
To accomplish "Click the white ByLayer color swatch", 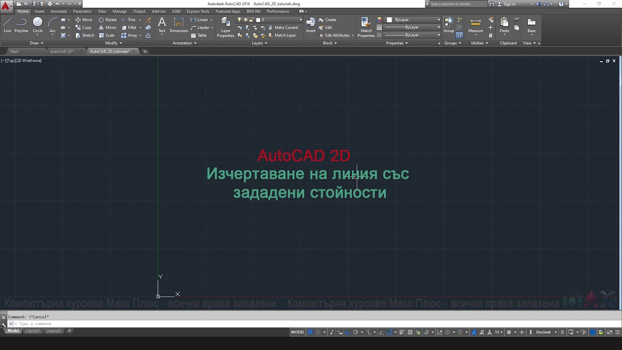I will pyautogui.click(x=389, y=20).
